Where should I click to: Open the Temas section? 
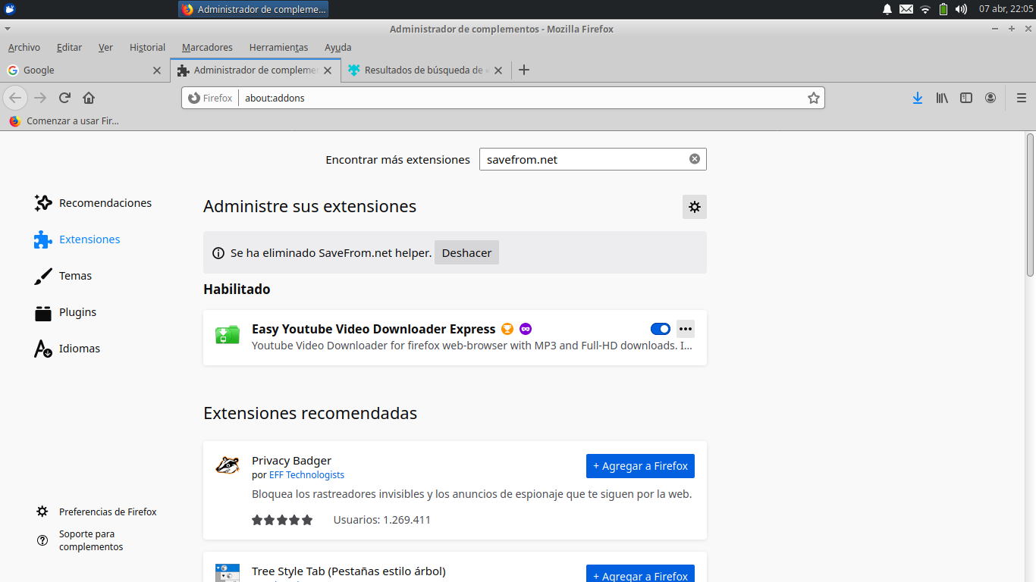click(x=62, y=276)
